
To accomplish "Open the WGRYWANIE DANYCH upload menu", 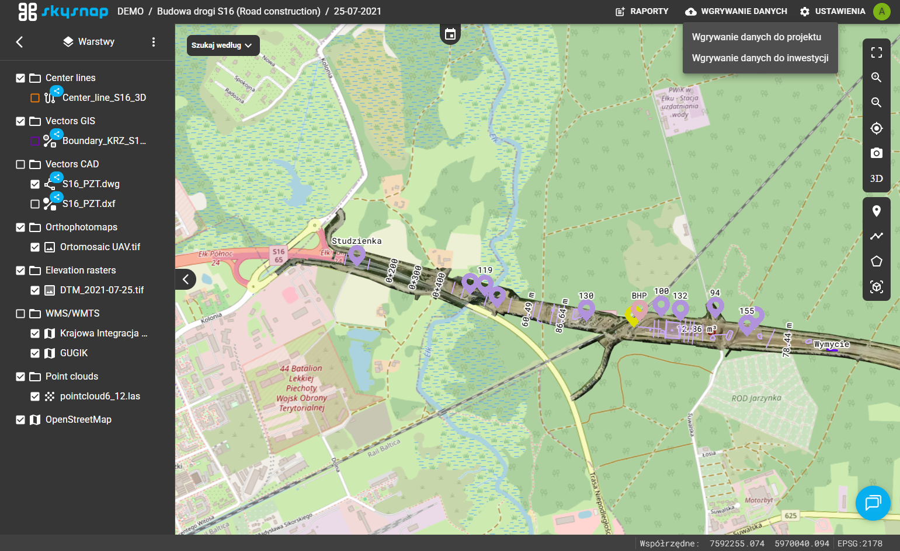I will [x=736, y=11].
